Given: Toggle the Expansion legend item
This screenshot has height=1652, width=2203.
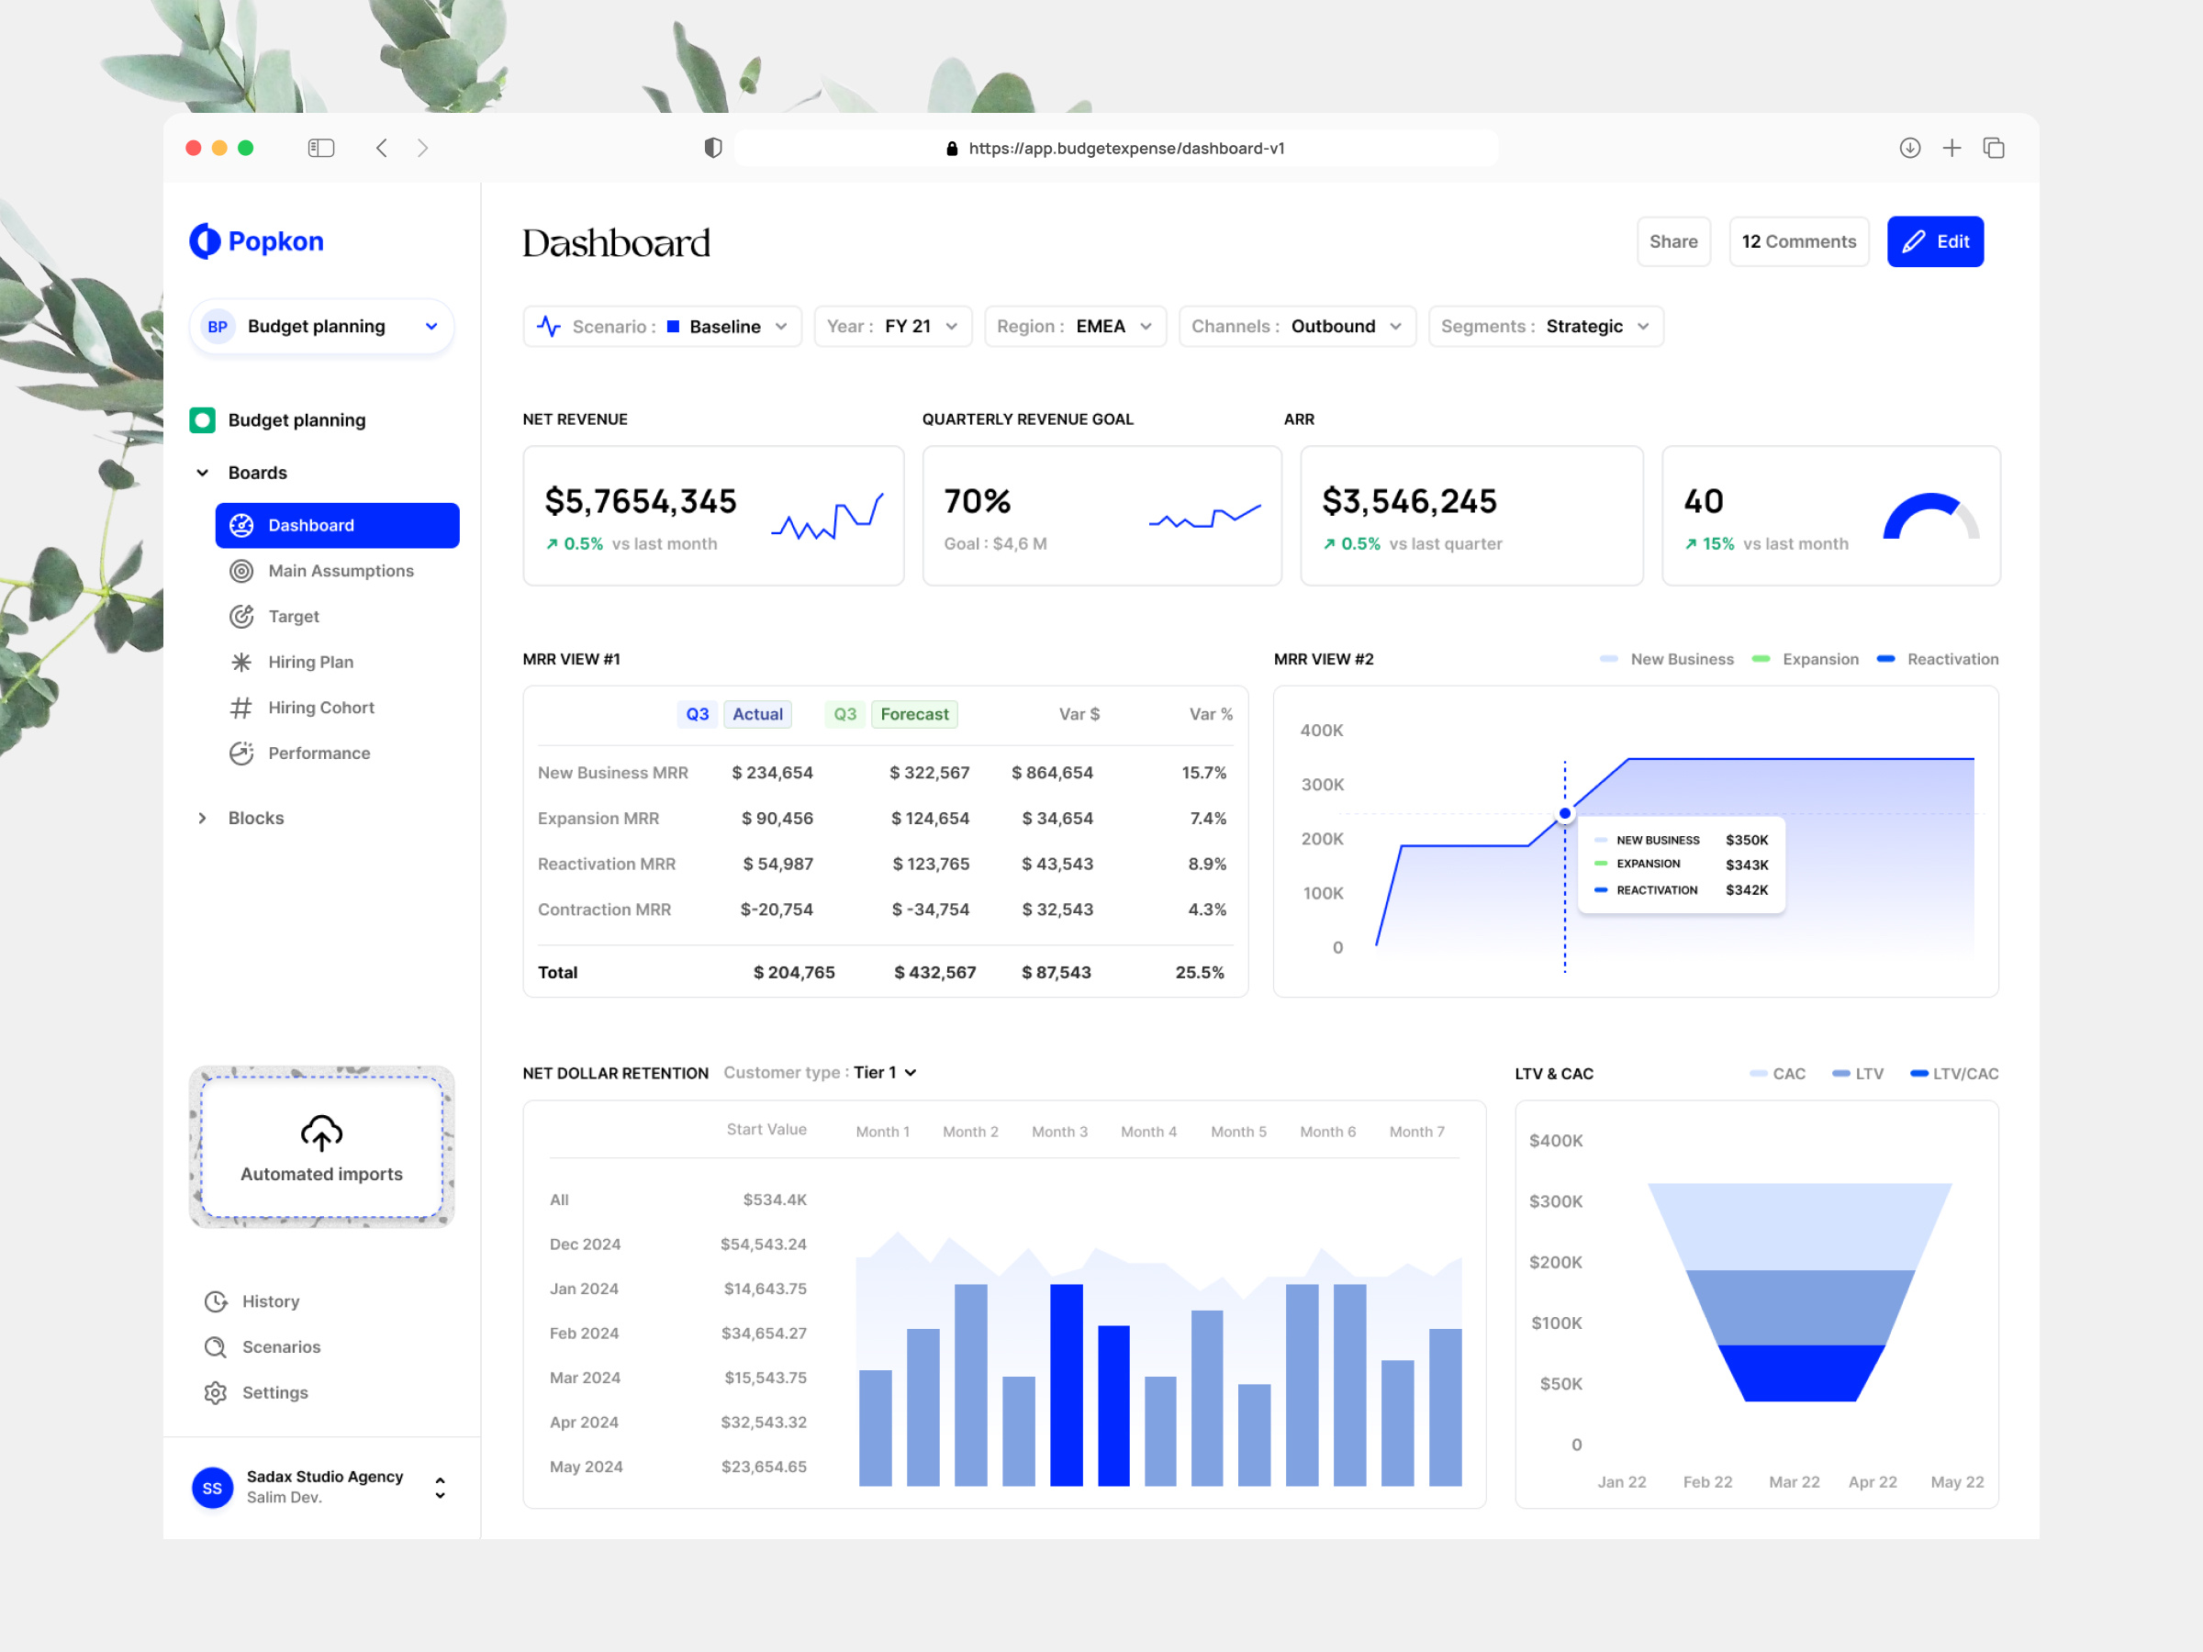Looking at the screenshot, I should [x=1806, y=658].
